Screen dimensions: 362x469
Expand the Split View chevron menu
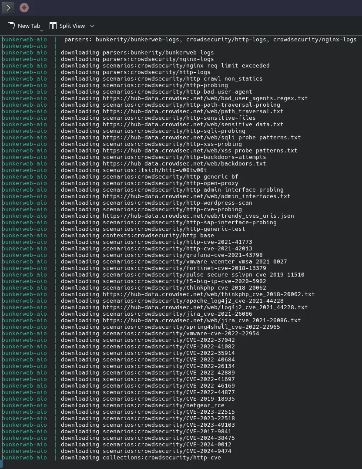pos(92,26)
